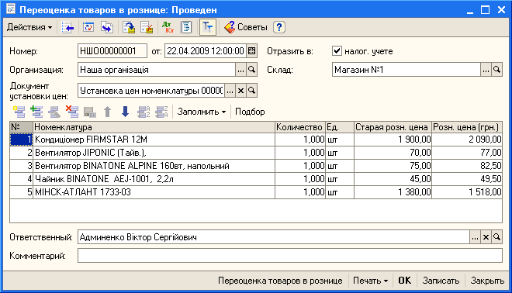Click the finish editing row icon
512x293 pixels.
(x=90, y=112)
